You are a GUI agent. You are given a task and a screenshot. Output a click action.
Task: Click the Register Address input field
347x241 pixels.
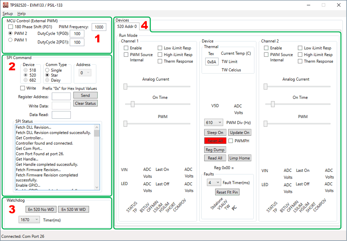coord(61,97)
